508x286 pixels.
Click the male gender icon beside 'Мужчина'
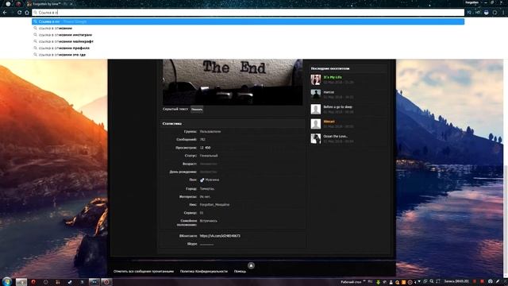[x=202, y=180]
